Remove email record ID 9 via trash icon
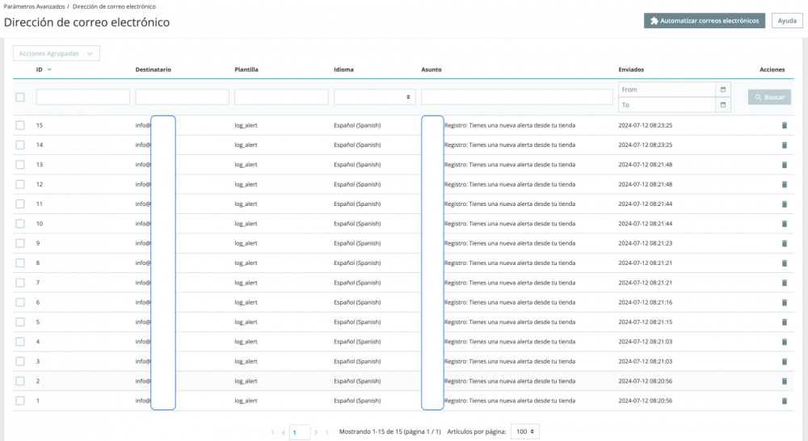Image resolution: width=808 pixels, height=441 pixels. (783, 243)
